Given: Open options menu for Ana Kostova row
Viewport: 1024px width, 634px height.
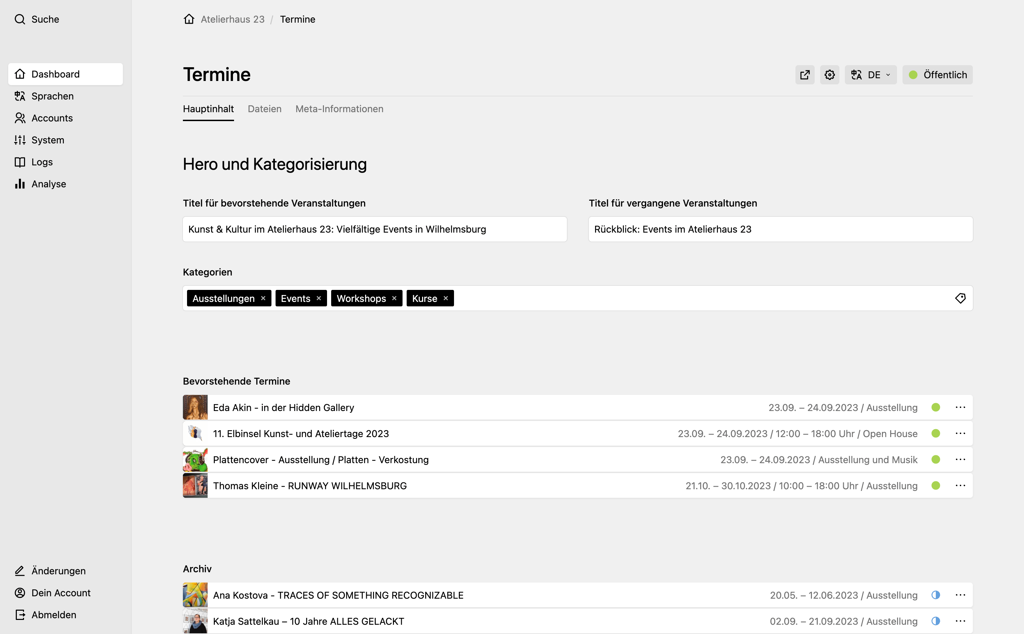Looking at the screenshot, I should click(x=960, y=595).
